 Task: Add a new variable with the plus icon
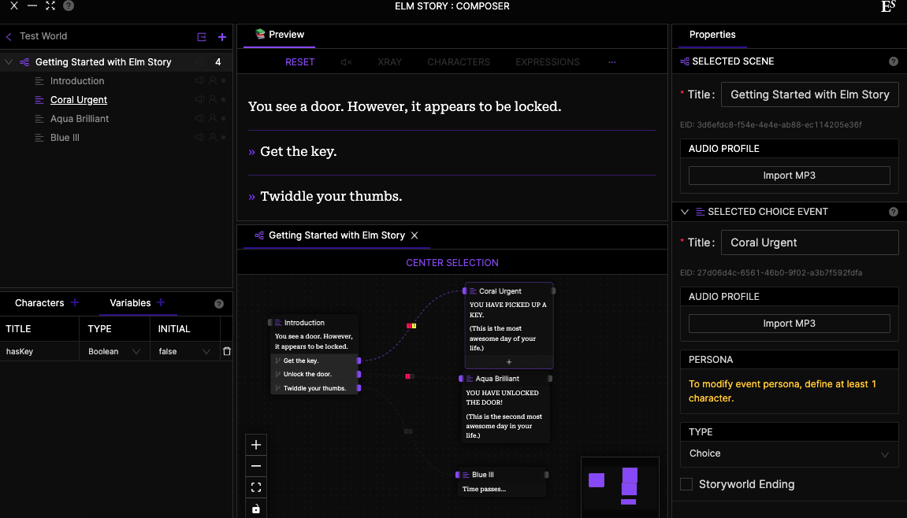(x=161, y=303)
